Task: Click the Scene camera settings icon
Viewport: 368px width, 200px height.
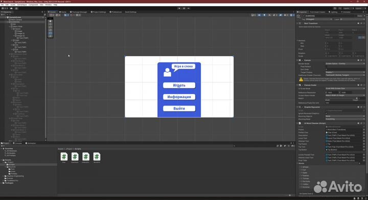Action: [286, 15]
